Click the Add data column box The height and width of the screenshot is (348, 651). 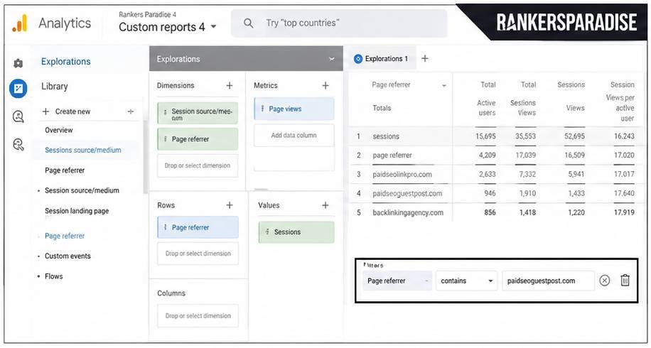pyautogui.click(x=294, y=135)
